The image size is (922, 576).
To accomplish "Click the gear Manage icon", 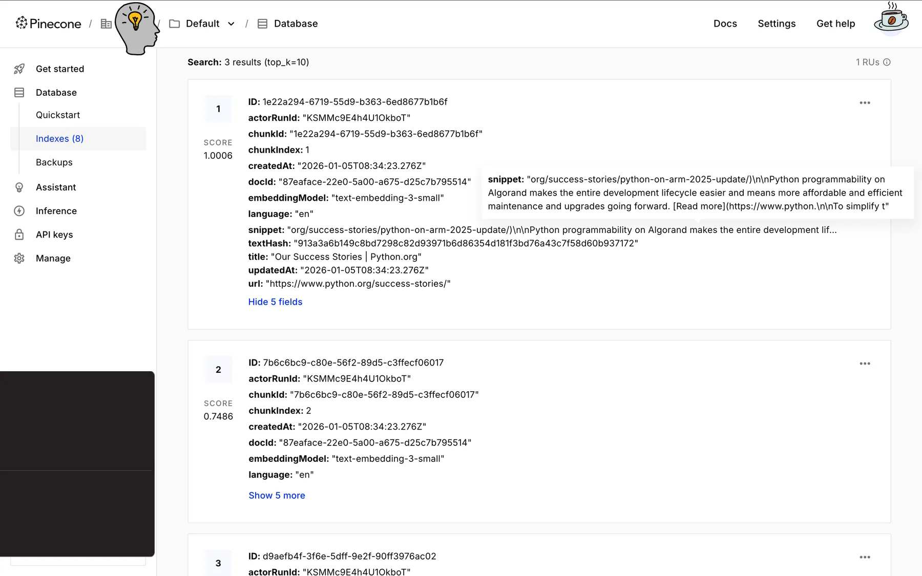I will (19, 259).
